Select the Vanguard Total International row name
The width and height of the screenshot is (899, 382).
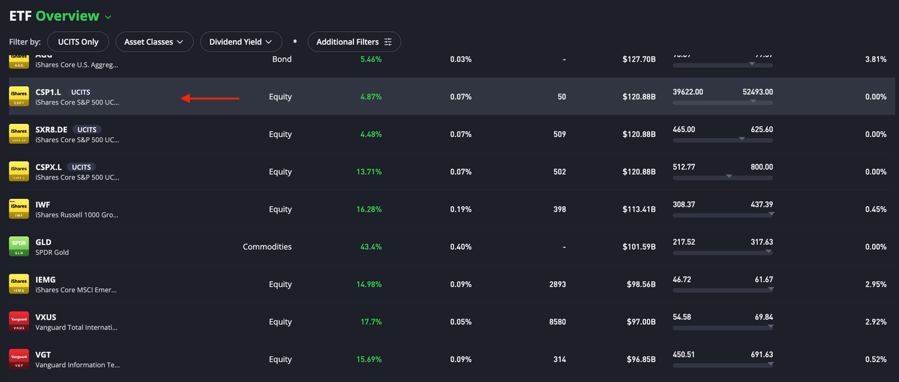click(77, 327)
